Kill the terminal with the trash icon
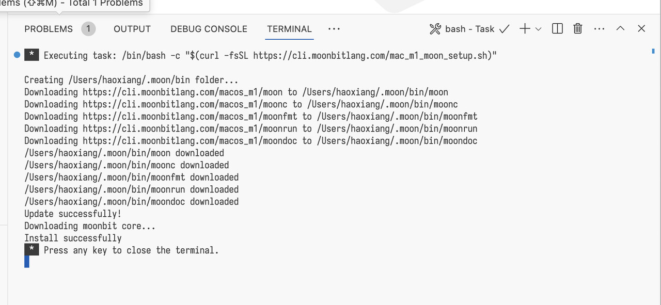This screenshot has width=661, height=305. [578, 29]
